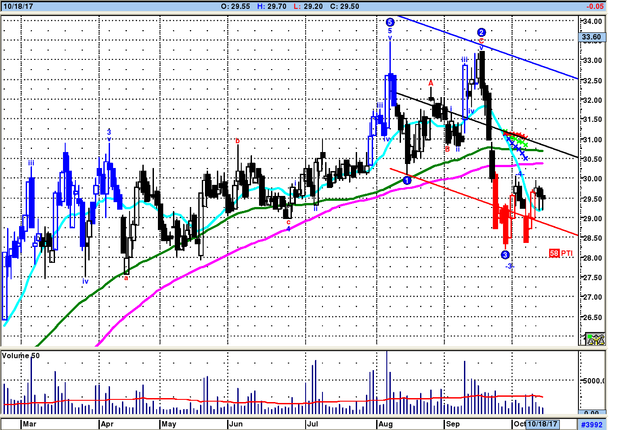Click the Volume 50 panel label
Viewport: 621px width, 430px height.
(x=21, y=356)
